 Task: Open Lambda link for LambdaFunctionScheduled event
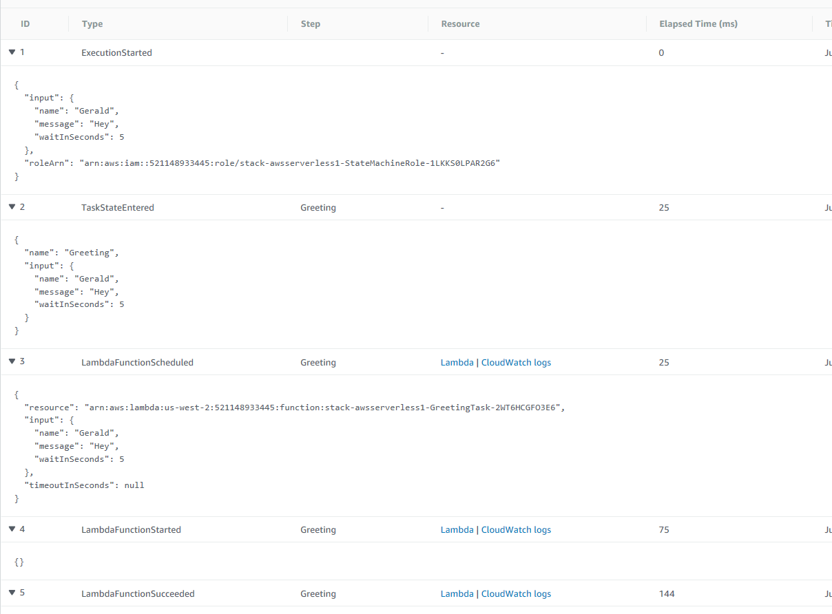point(457,362)
